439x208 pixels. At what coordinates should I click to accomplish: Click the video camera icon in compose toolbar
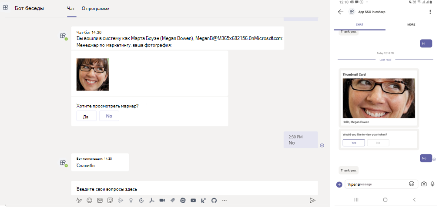[162, 201]
